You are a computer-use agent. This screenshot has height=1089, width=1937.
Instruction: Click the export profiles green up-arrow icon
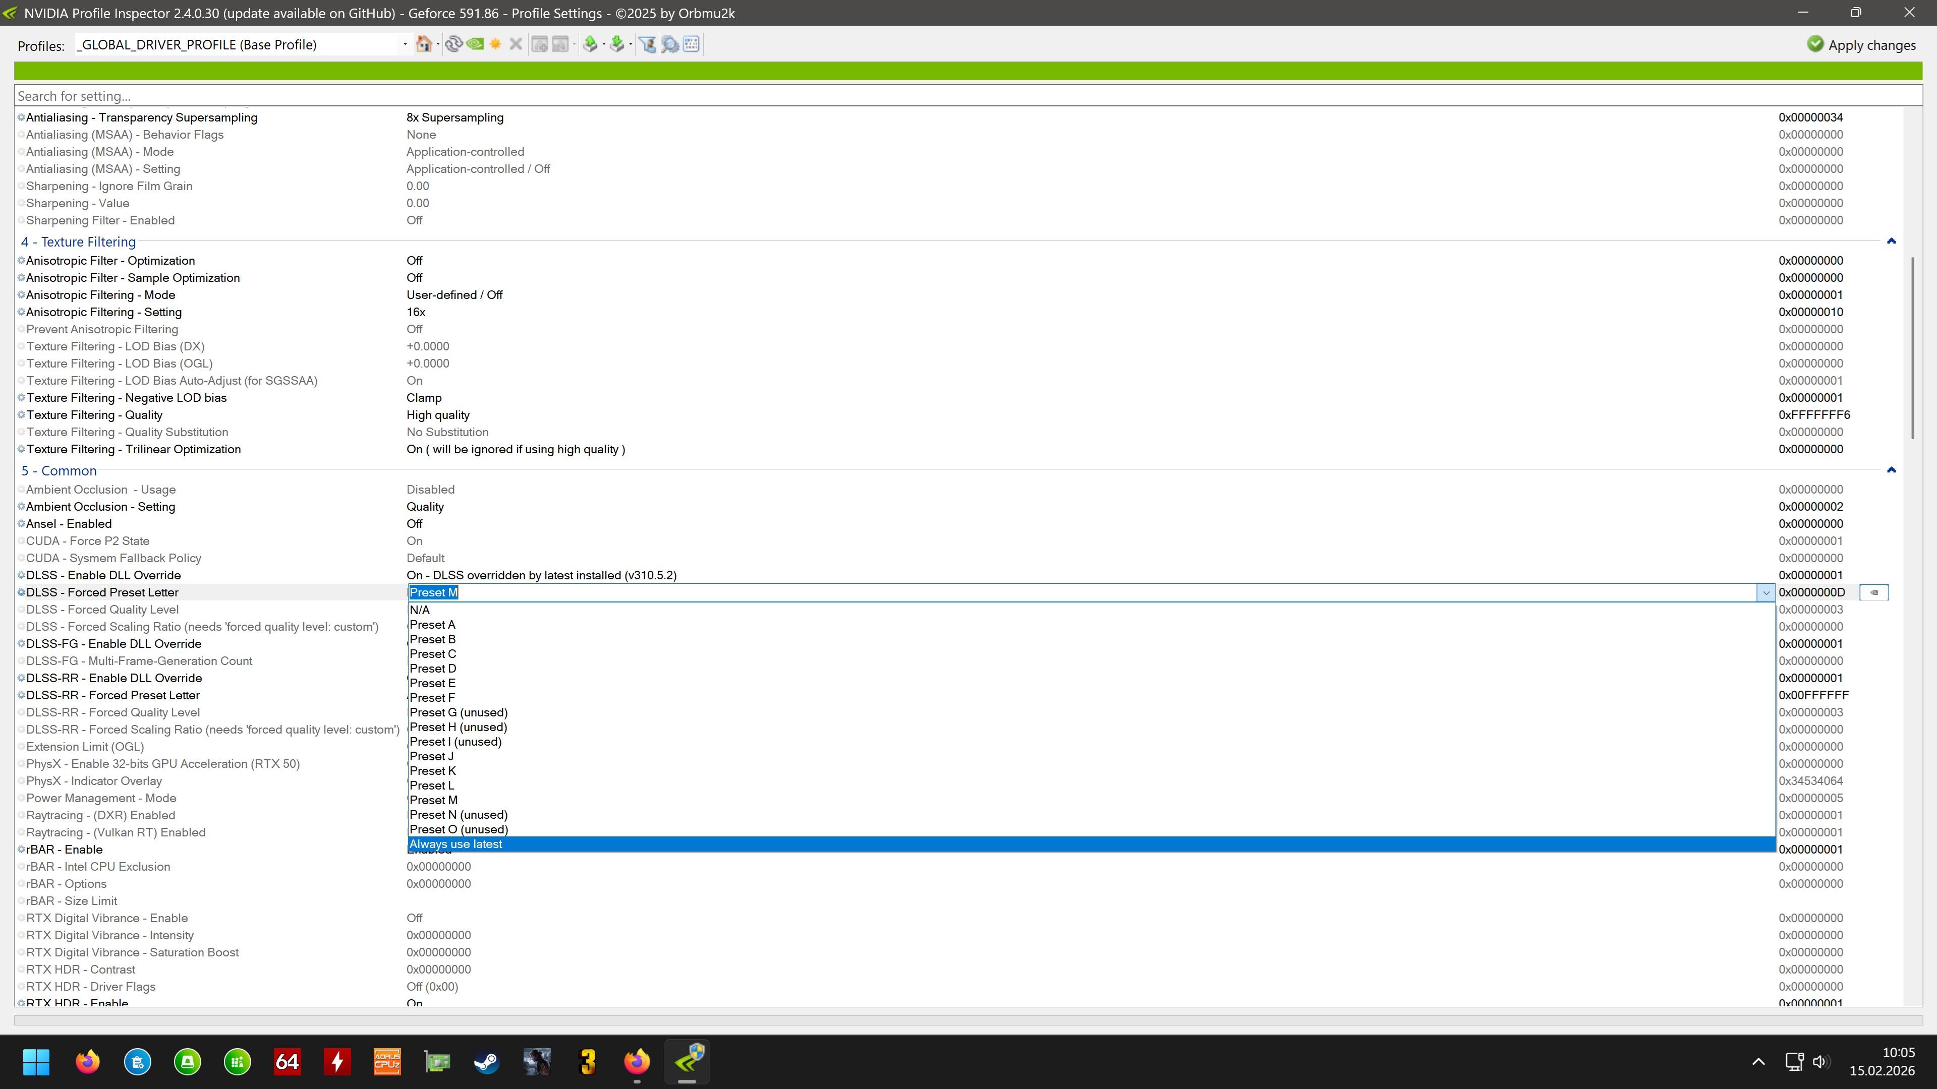click(x=590, y=44)
